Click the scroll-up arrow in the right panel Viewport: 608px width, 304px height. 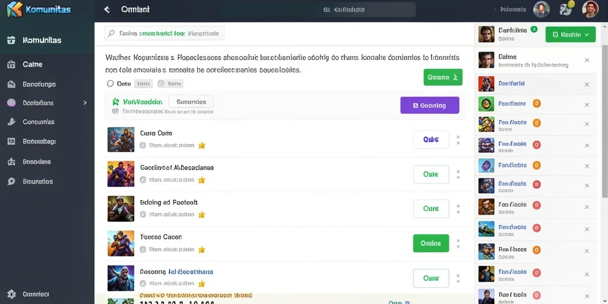(604, 27)
